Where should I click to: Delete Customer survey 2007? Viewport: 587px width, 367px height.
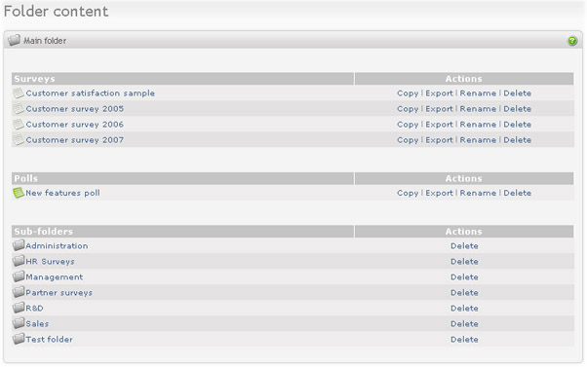point(518,140)
